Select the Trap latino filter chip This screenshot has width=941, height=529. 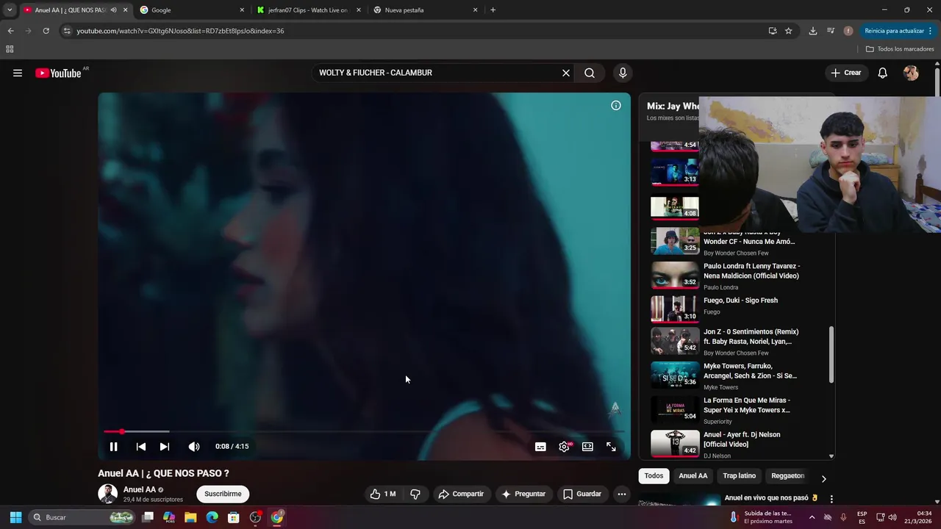pyautogui.click(x=739, y=475)
